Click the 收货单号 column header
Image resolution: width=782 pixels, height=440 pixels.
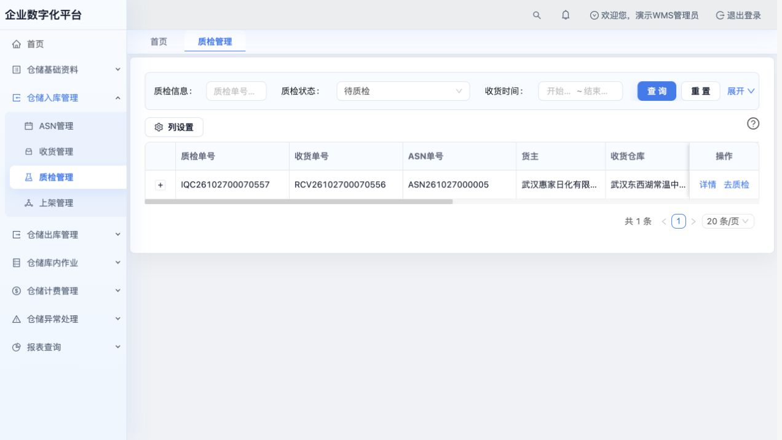point(346,156)
